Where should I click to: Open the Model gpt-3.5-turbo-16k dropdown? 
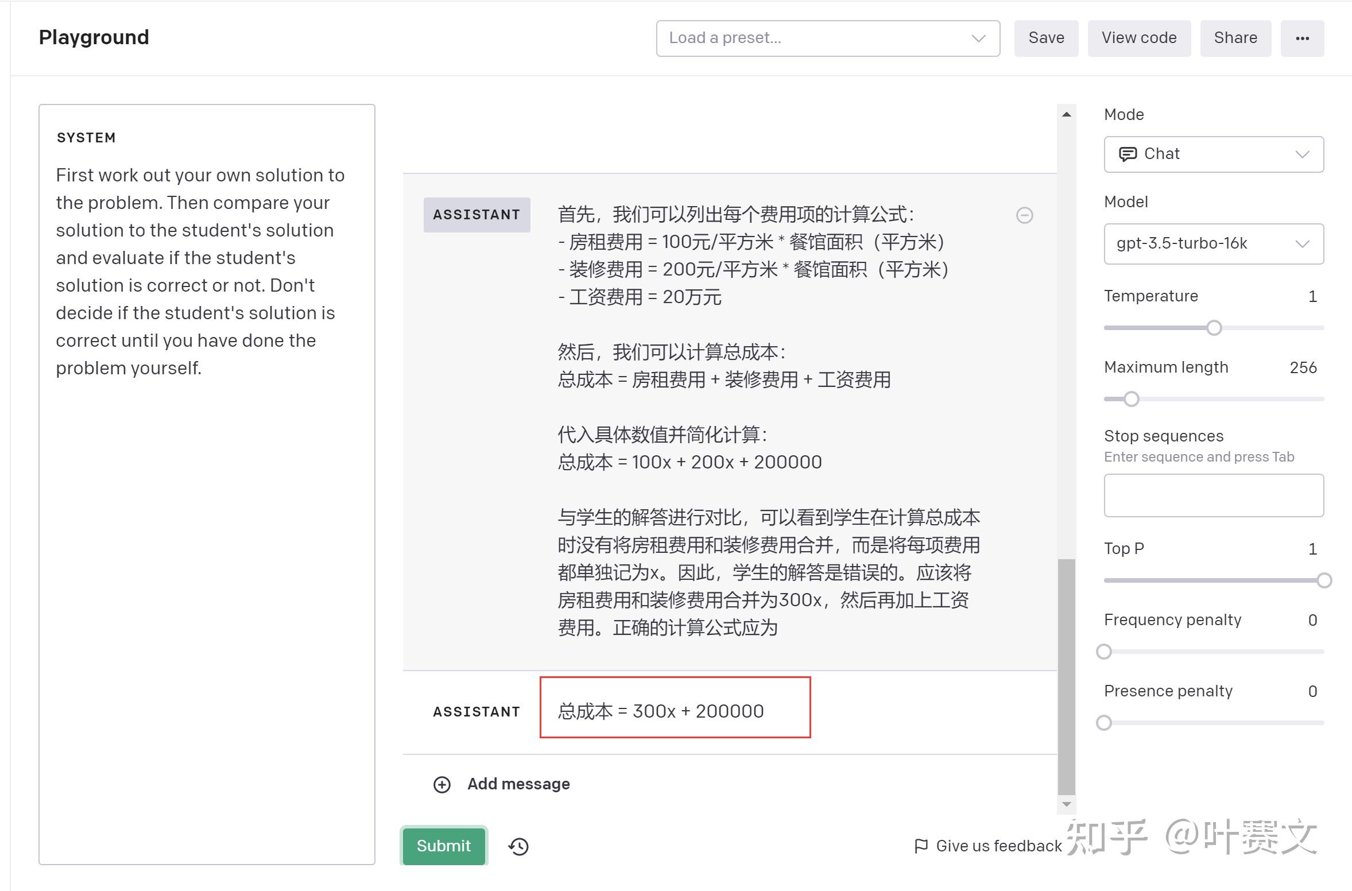click(1214, 243)
